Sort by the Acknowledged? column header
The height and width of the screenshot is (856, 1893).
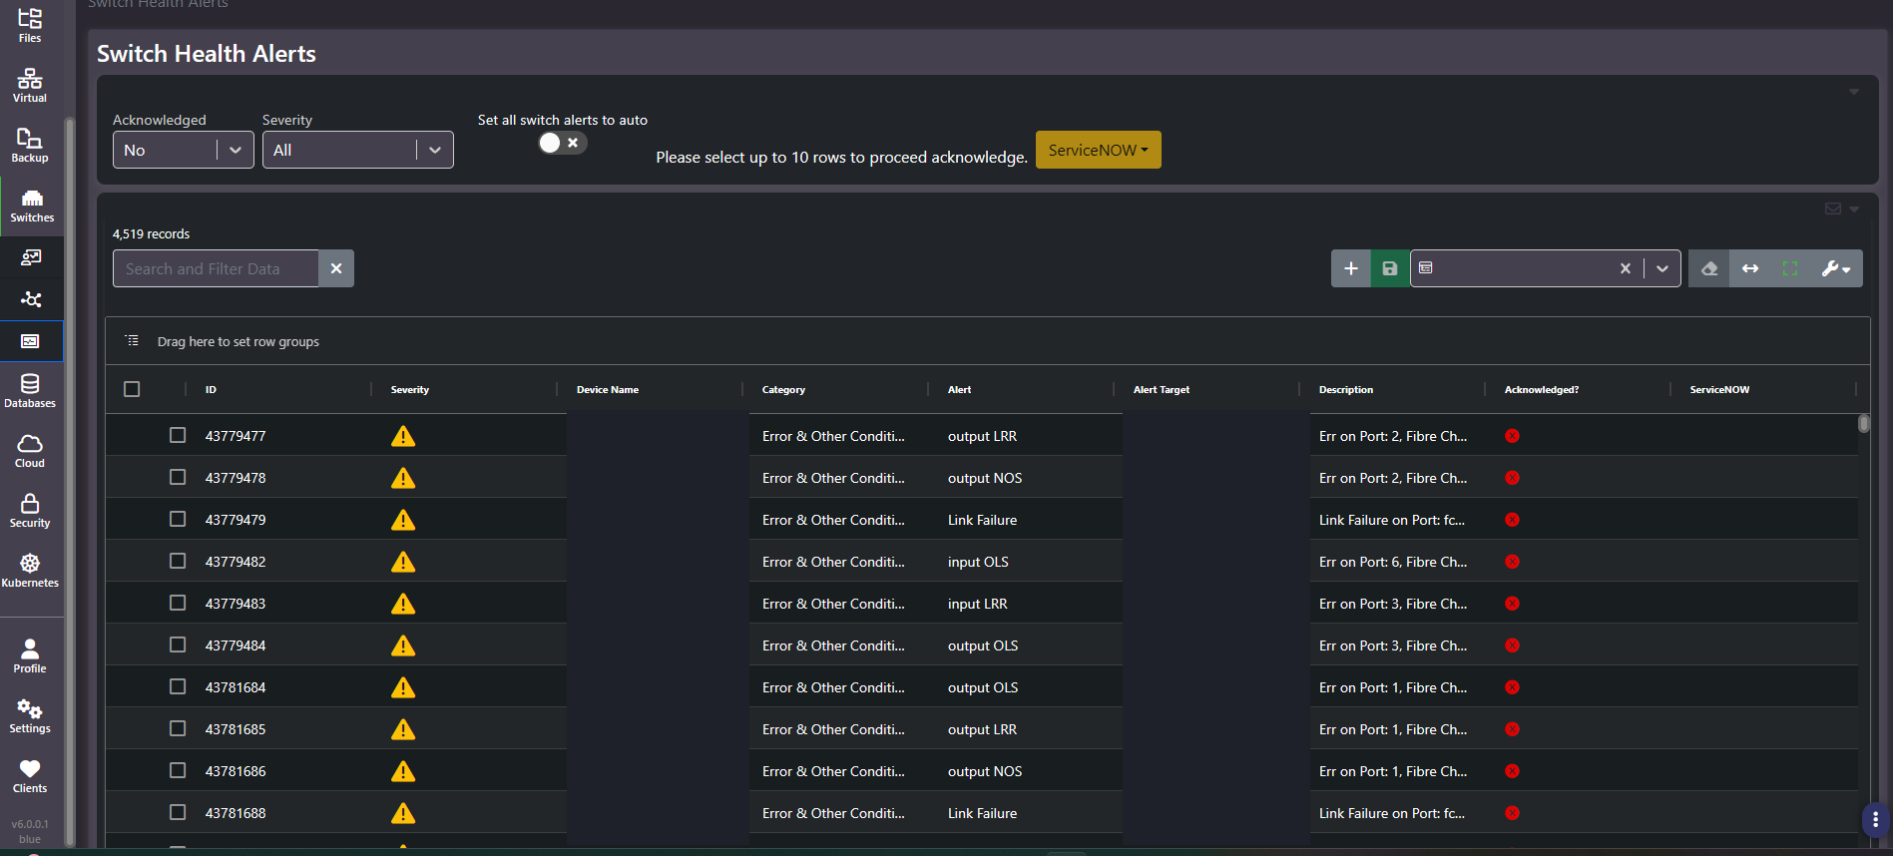pos(1542,390)
